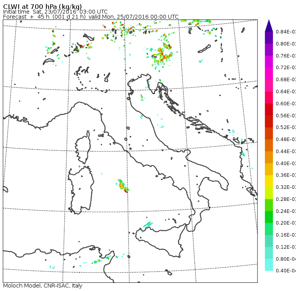Choose the band between 0.44E-03 and 0.40E-03
Screen dimensions: 296x291
pos(269,157)
